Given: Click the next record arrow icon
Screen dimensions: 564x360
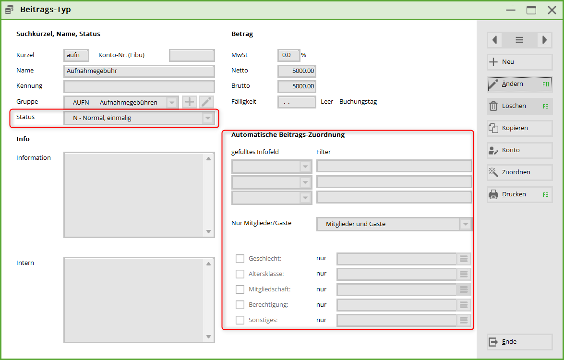Looking at the screenshot, I should point(544,40).
